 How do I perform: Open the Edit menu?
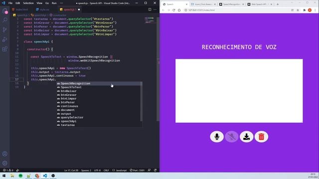18,3
